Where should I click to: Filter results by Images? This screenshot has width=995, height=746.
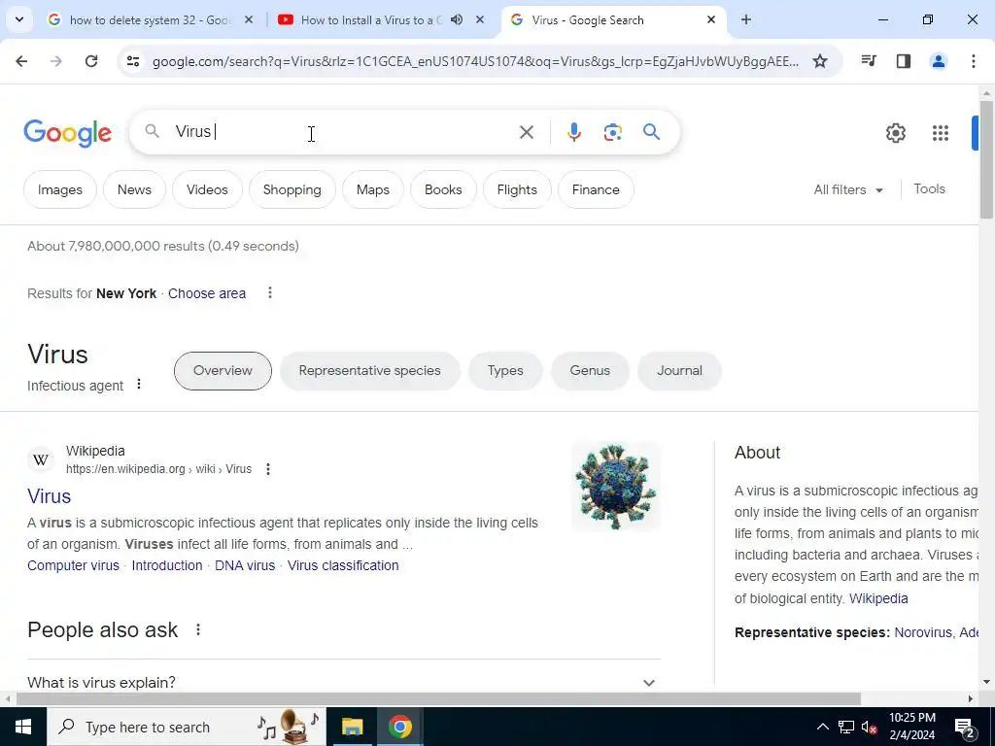tap(59, 189)
